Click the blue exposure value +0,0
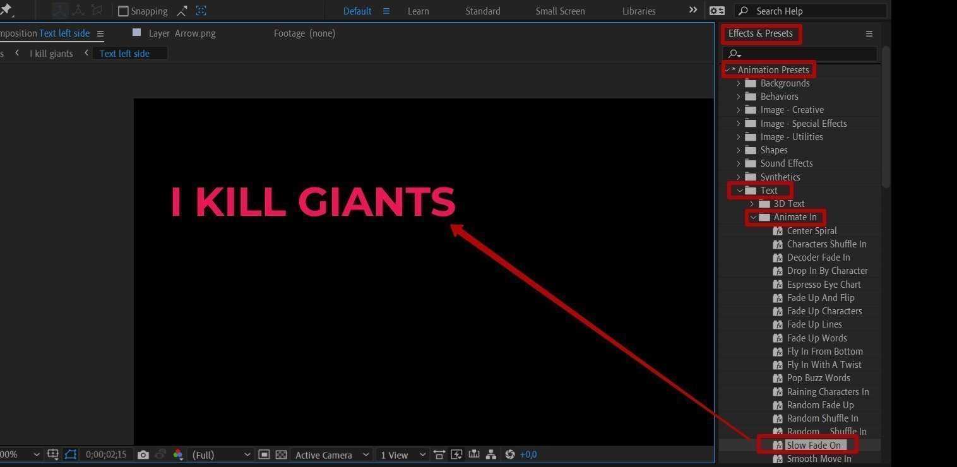The height and width of the screenshot is (467, 957). click(528, 454)
